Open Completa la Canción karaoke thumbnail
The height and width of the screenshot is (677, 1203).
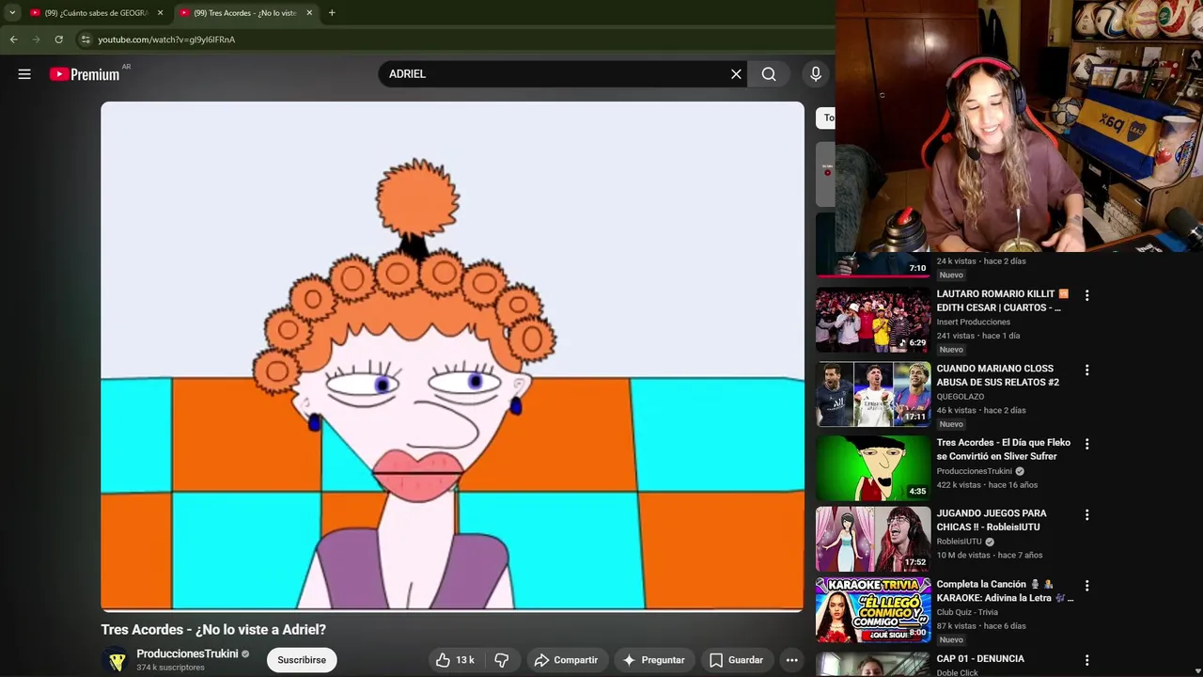coord(873,610)
